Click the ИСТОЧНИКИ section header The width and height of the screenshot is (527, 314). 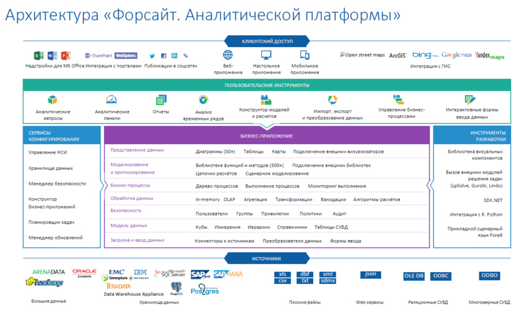tap(267, 258)
